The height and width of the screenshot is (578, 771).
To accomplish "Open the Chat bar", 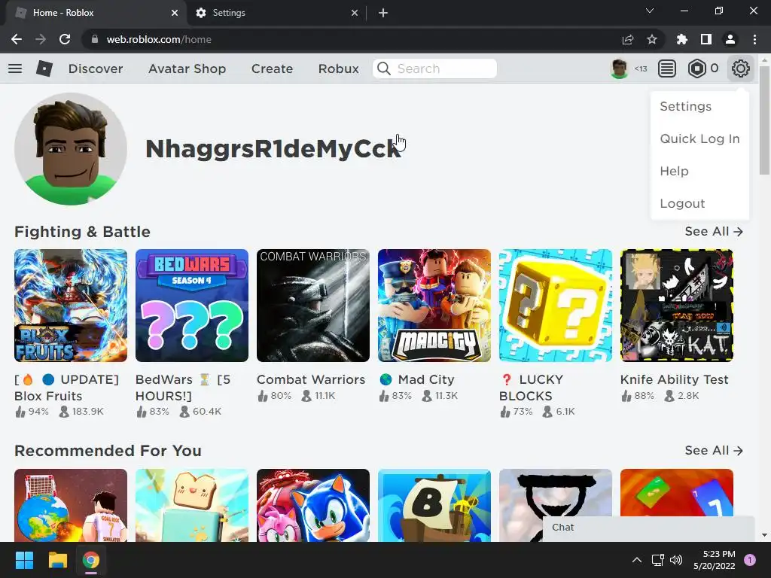I will [648, 528].
